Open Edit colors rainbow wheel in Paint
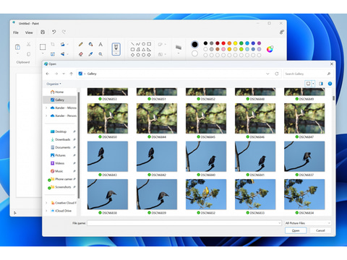This screenshot has height=260, width=347. [x=270, y=49]
